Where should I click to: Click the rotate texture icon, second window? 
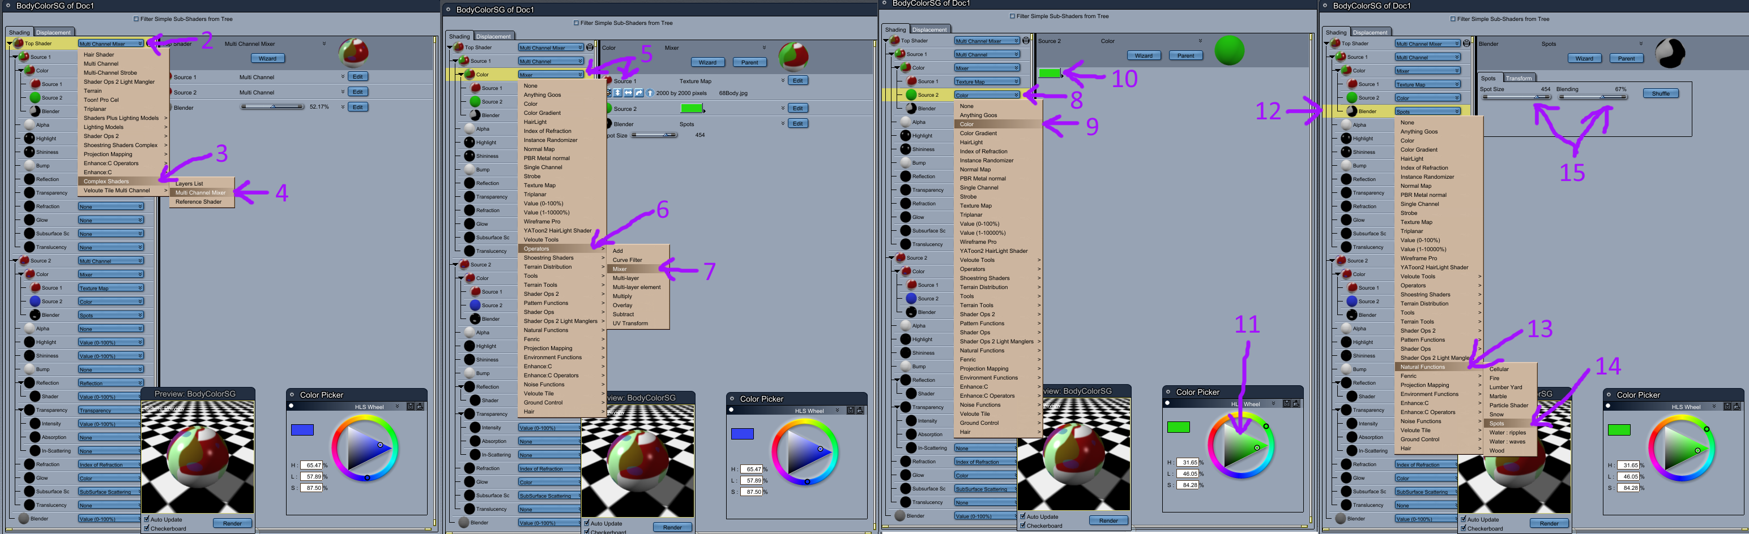coord(639,93)
